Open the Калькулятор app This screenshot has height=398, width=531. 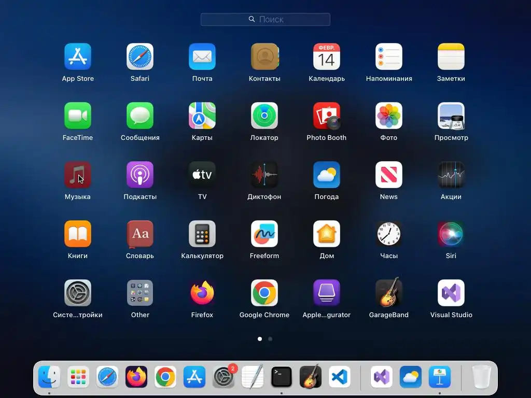202,234
